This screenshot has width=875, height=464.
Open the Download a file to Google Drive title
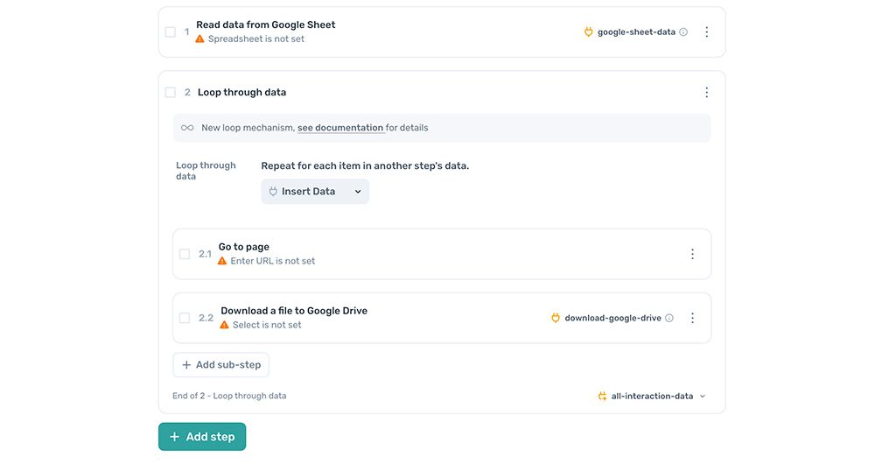coord(294,311)
